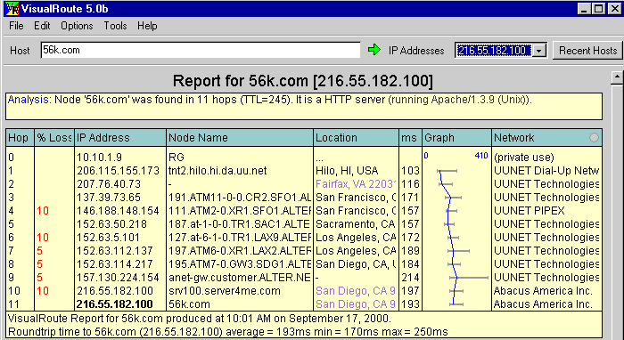Screen dimensions: 624x340
Task: Minimize the VisualRoute window
Action: [x=584, y=9]
